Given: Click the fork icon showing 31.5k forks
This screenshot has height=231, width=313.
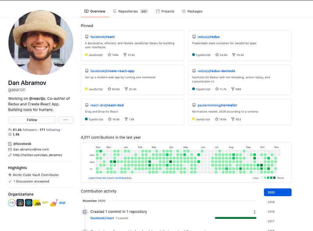Looking at the screenshot, I should click(125, 55).
